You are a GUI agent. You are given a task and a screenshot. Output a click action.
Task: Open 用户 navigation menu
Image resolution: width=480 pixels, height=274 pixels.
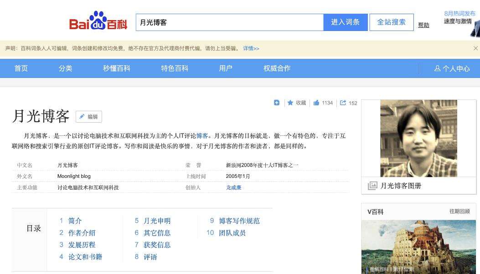pos(226,68)
